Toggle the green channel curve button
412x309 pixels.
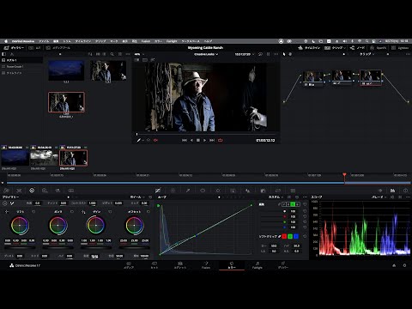(x=293, y=204)
